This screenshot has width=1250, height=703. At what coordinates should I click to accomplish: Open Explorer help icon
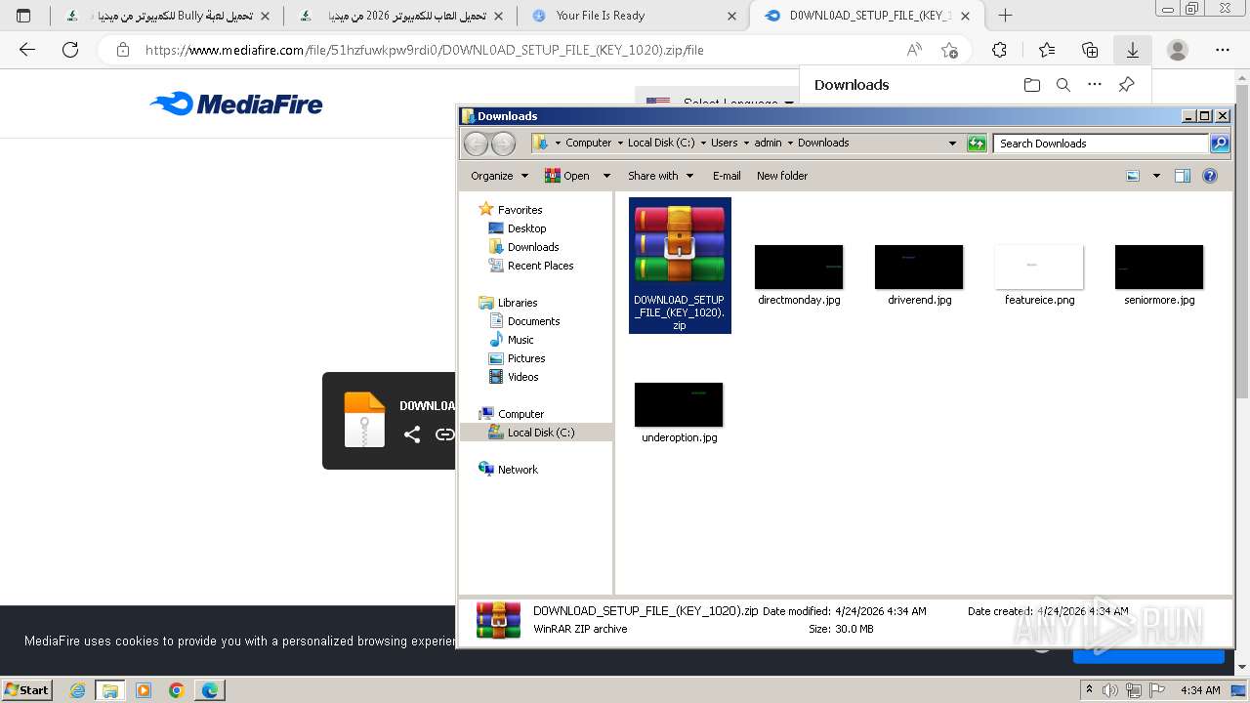pyautogui.click(x=1210, y=176)
